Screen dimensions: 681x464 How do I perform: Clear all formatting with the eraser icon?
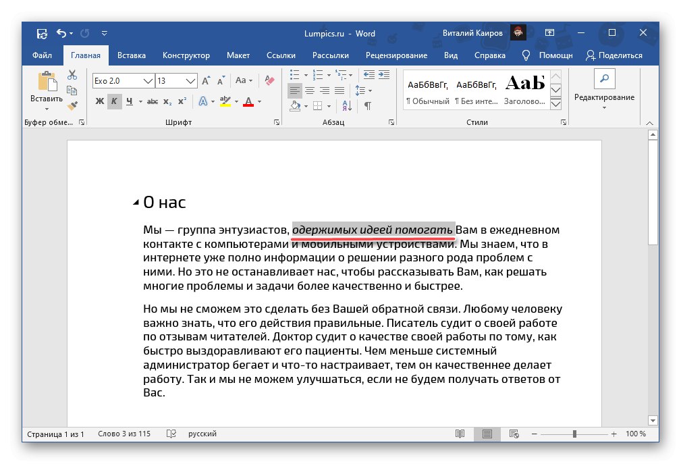click(x=269, y=80)
